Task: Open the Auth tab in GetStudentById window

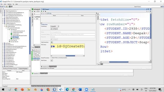Action: coord(33,47)
